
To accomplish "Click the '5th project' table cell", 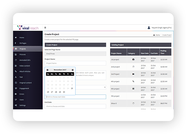I will 118,96.
